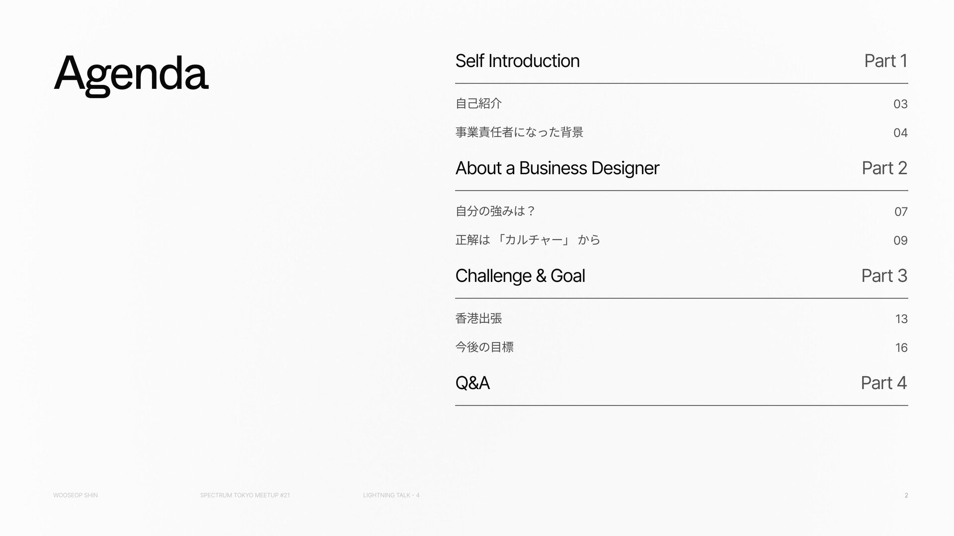The height and width of the screenshot is (536, 954).
Task: Click page number 04
Action: (900, 133)
